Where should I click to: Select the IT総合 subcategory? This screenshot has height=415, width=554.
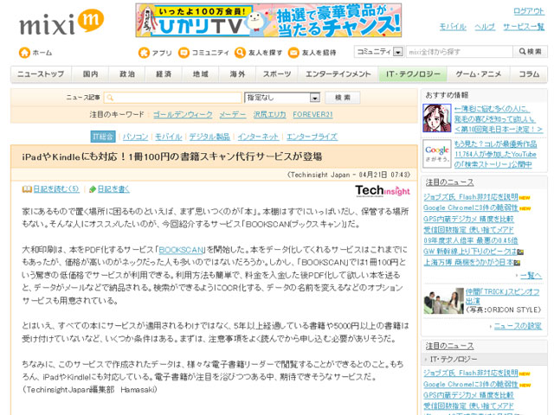[x=103, y=137]
